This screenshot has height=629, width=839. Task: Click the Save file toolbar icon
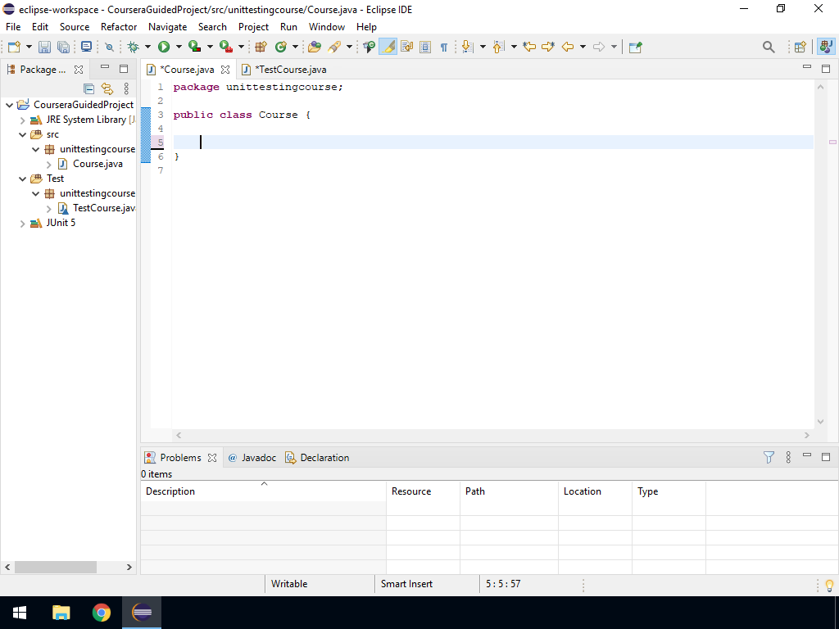tap(44, 48)
